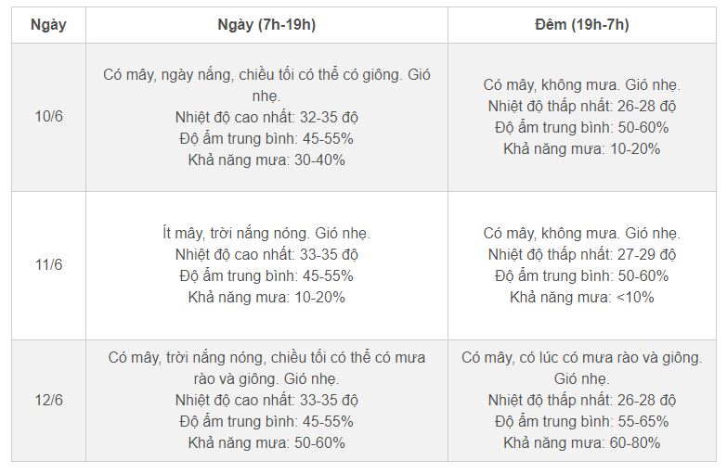Click the "Khả năng mưa: 60-80%" line
The image size is (727, 473).
[x=581, y=443]
